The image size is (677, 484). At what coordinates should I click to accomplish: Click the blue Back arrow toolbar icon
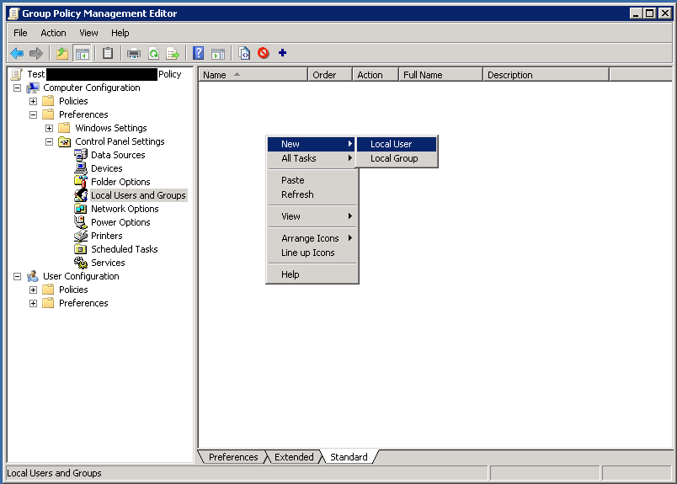click(17, 54)
